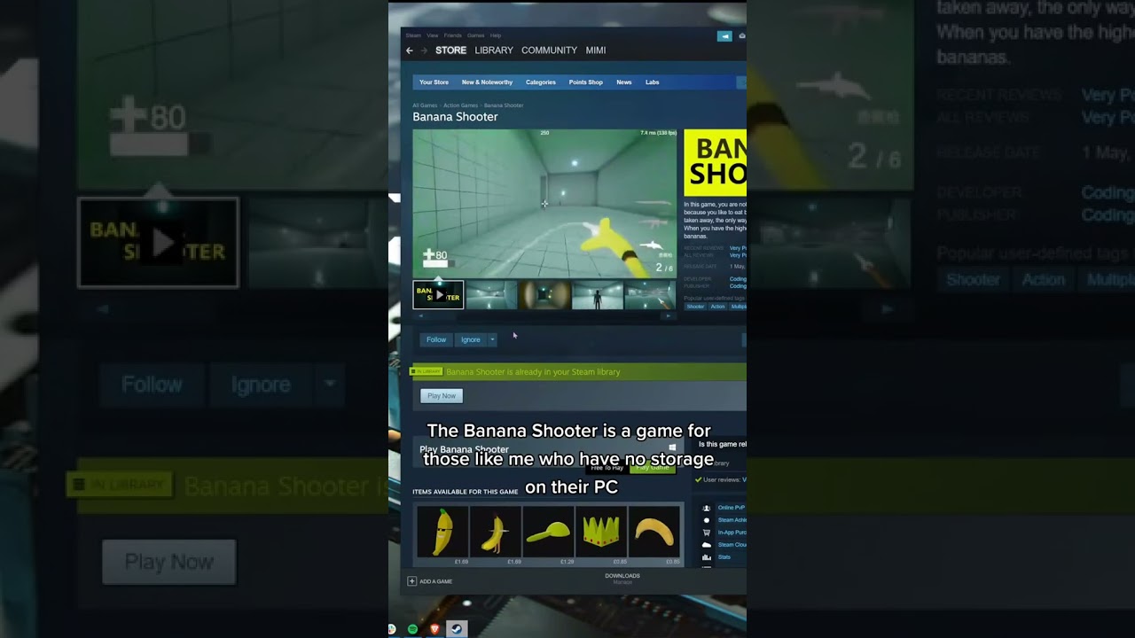The image size is (1135, 638).
Task: Click the Steam Cloud icon
Action: (707, 545)
